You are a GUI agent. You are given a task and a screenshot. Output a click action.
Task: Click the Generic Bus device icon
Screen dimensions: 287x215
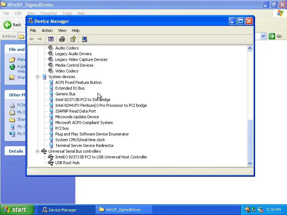click(x=51, y=94)
